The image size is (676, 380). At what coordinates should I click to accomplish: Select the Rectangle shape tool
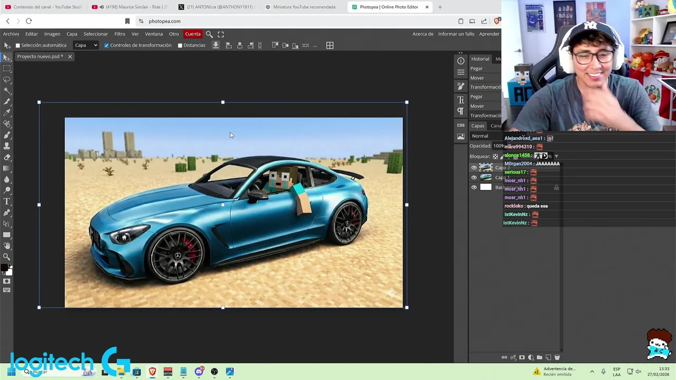(x=7, y=234)
